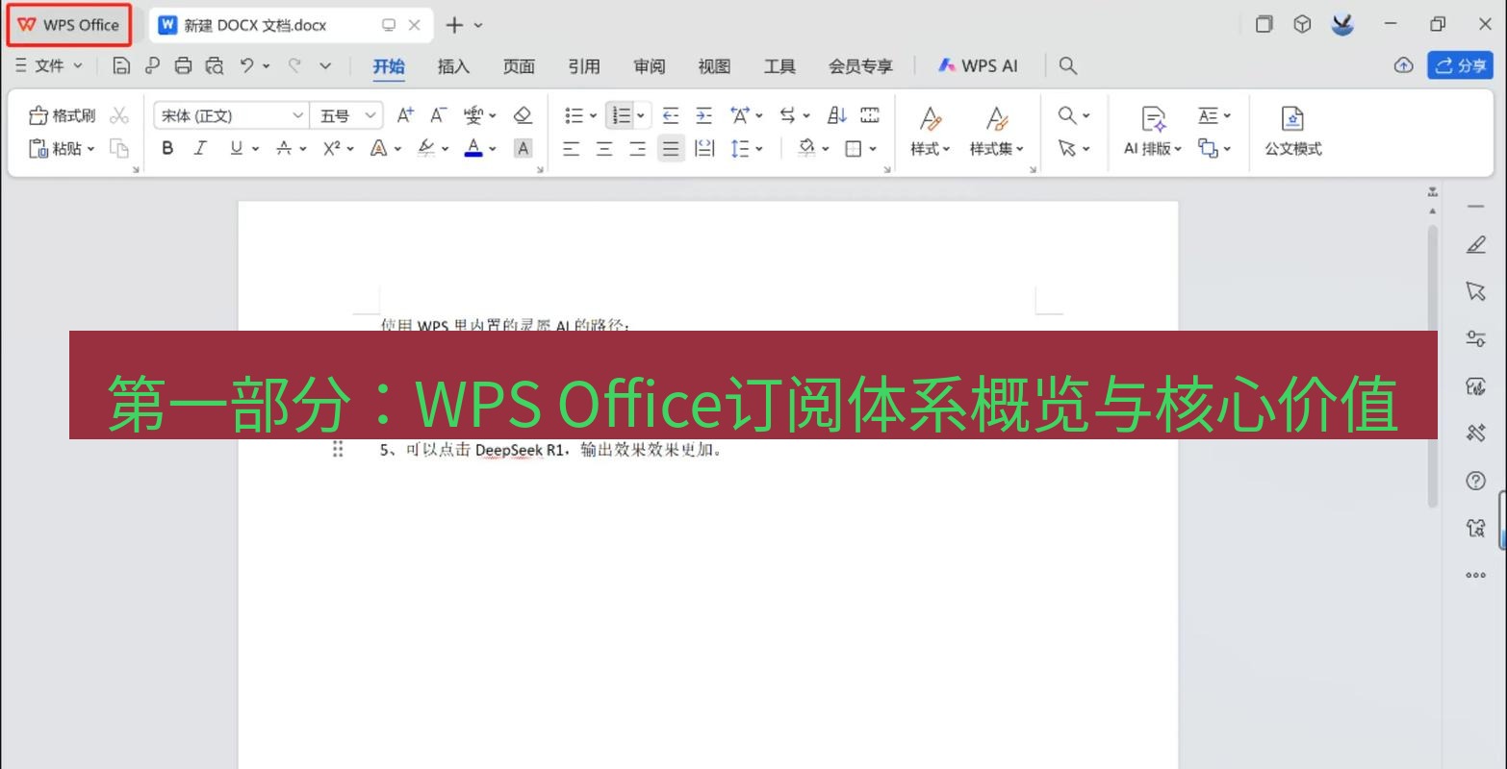Viewport: 1507px width, 769px height.
Task: Open the 文件 menu
Action: 49,65
